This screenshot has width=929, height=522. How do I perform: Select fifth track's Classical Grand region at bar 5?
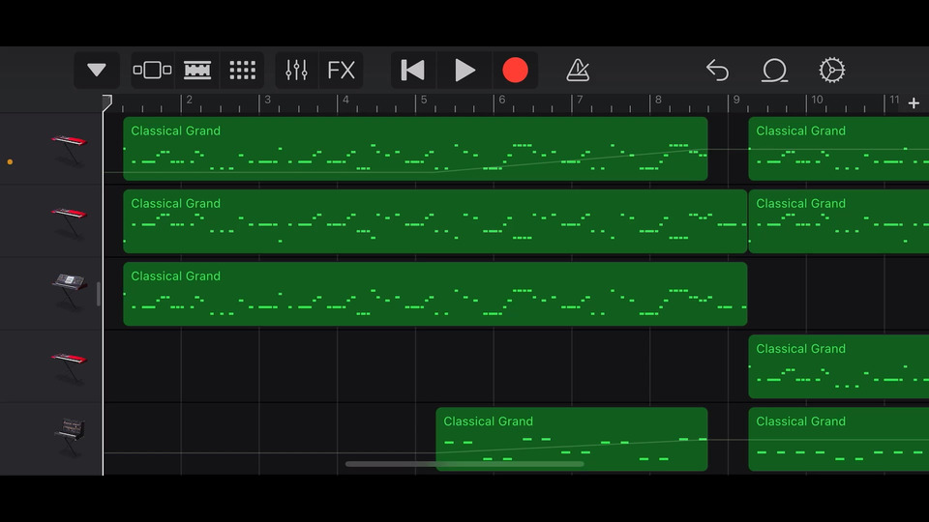pos(572,439)
